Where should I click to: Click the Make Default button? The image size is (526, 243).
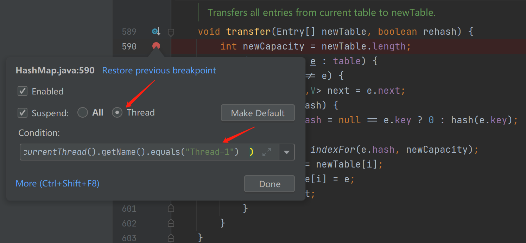coord(258,113)
